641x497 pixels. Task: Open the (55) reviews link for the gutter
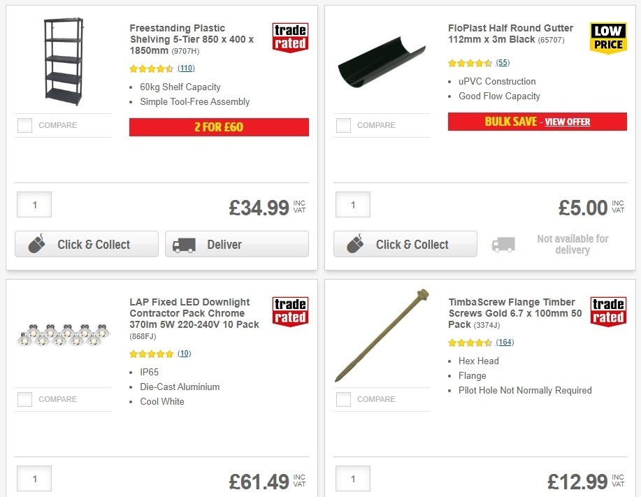tap(501, 62)
